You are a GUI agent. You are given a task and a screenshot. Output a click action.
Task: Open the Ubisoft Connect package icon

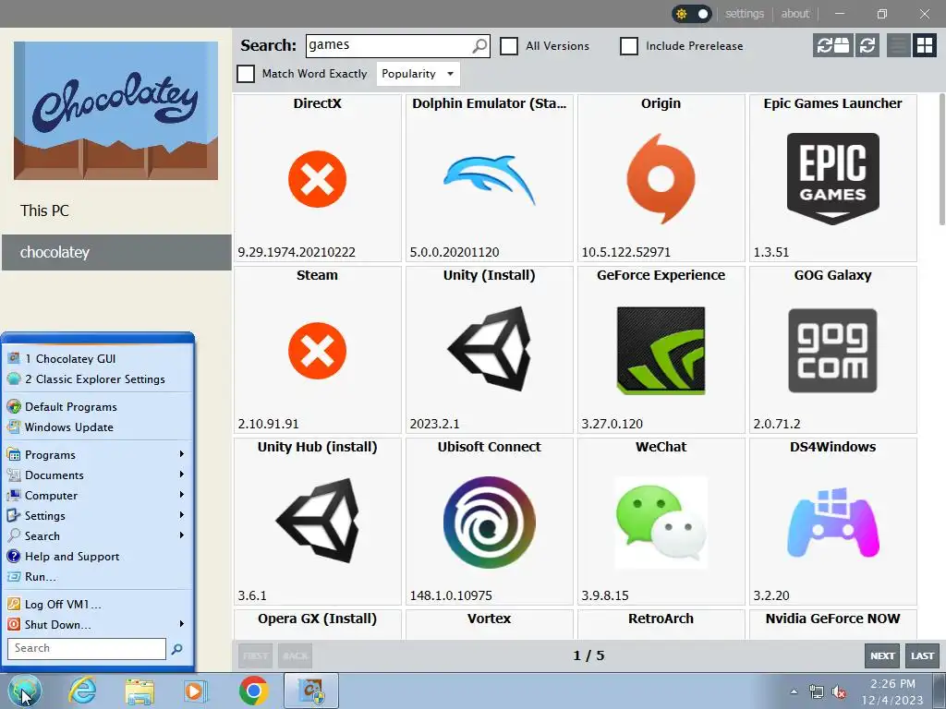490,523
